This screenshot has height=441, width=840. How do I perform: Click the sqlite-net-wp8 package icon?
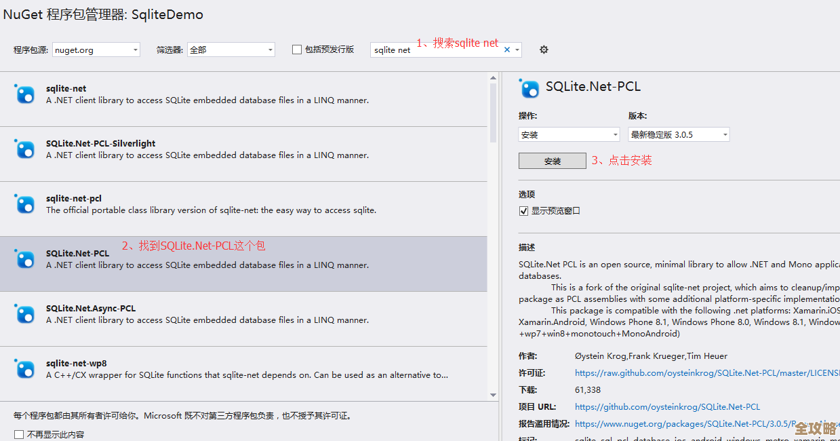pos(24,369)
